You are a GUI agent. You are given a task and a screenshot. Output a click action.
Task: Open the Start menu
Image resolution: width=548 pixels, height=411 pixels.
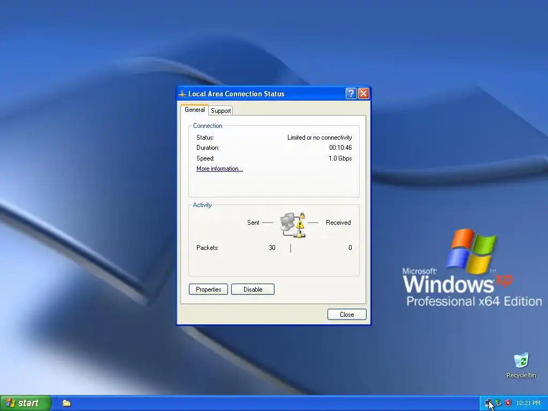click(x=26, y=403)
